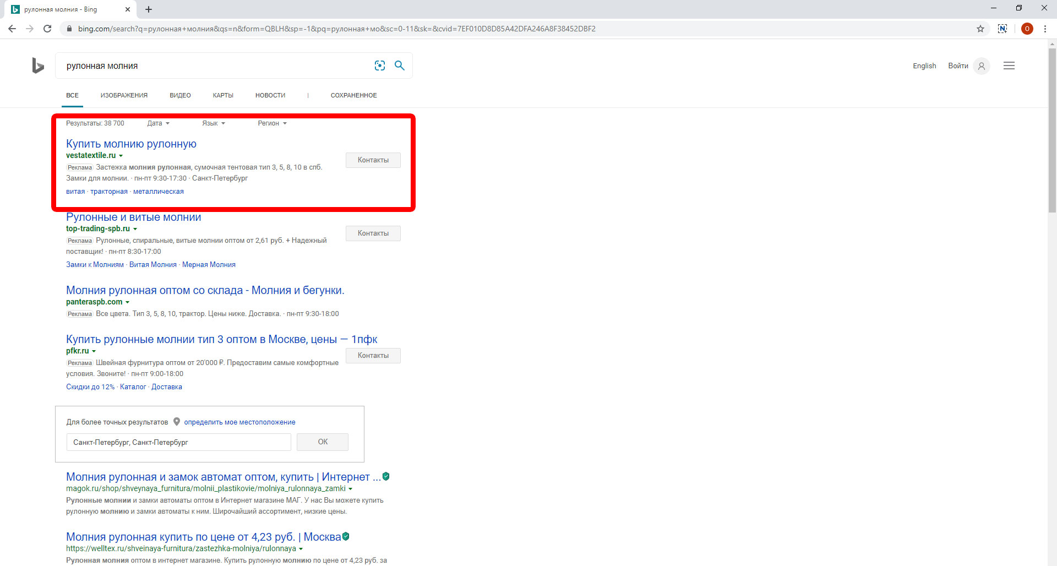Open металлическая sublink
This screenshot has height=566, width=1057.
pyautogui.click(x=159, y=192)
